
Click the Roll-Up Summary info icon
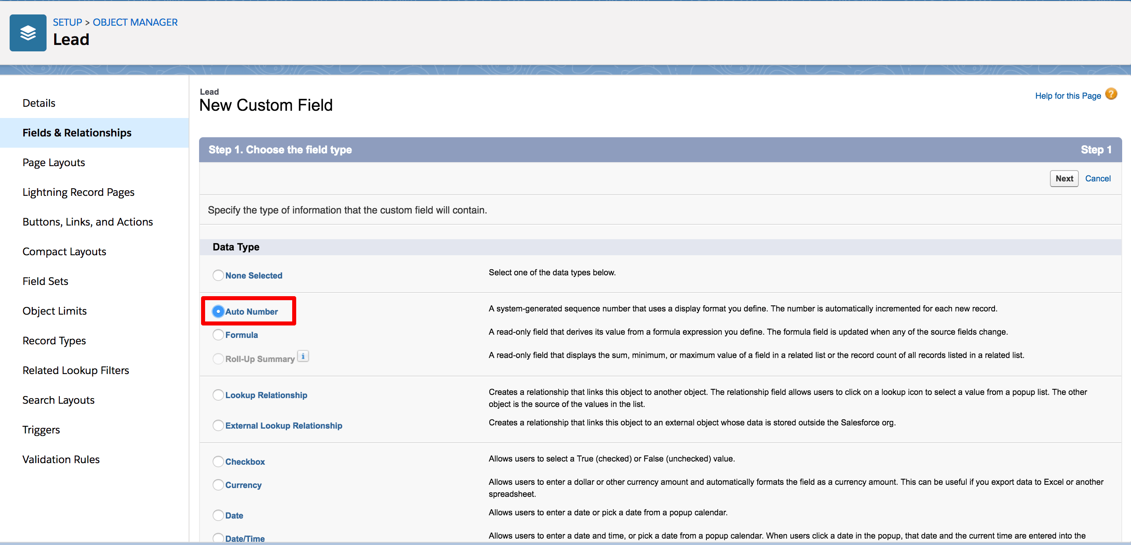click(303, 356)
